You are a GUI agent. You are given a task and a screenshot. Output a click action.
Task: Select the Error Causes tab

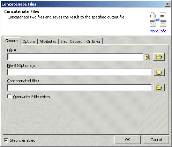pyautogui.click(x=71, y=41)
